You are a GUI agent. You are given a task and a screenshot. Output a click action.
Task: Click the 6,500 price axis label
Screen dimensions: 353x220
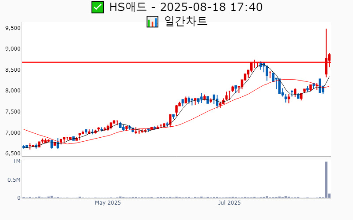tap(13, 153)
